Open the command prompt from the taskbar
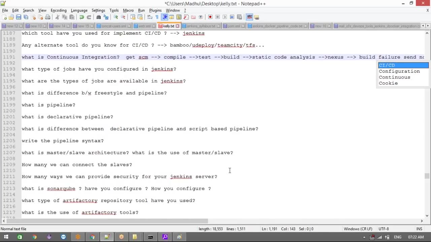431x242 pixels. pos(150,237)
